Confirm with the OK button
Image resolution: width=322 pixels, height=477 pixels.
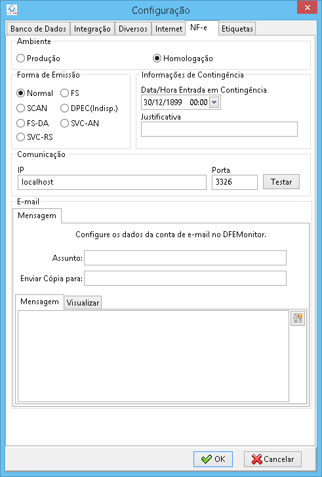[213, 459]
